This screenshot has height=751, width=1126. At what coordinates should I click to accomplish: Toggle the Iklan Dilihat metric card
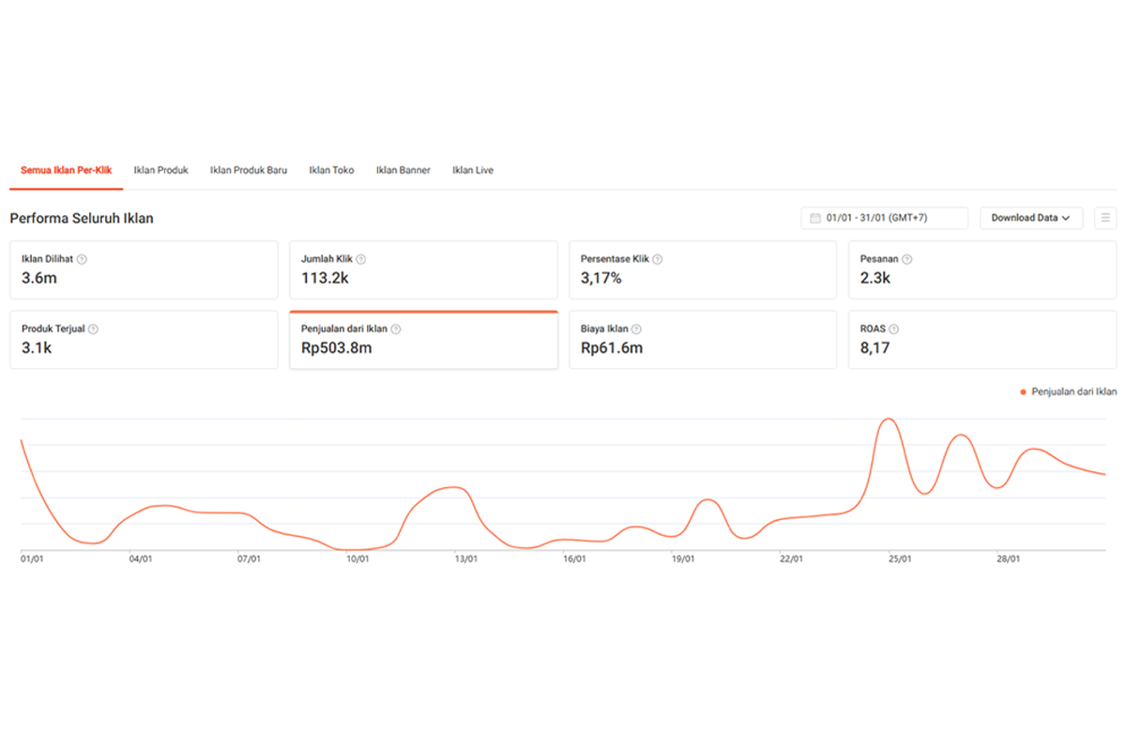(x=144, y=270)
